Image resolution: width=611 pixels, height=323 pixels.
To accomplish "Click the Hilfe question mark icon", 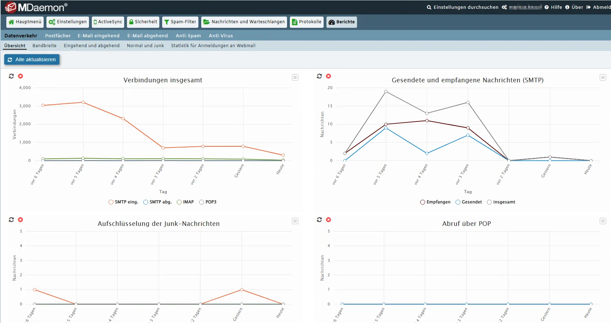I will point(547,7).
